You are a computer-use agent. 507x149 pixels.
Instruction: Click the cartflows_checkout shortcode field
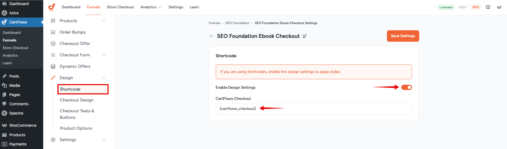(314, 109)
